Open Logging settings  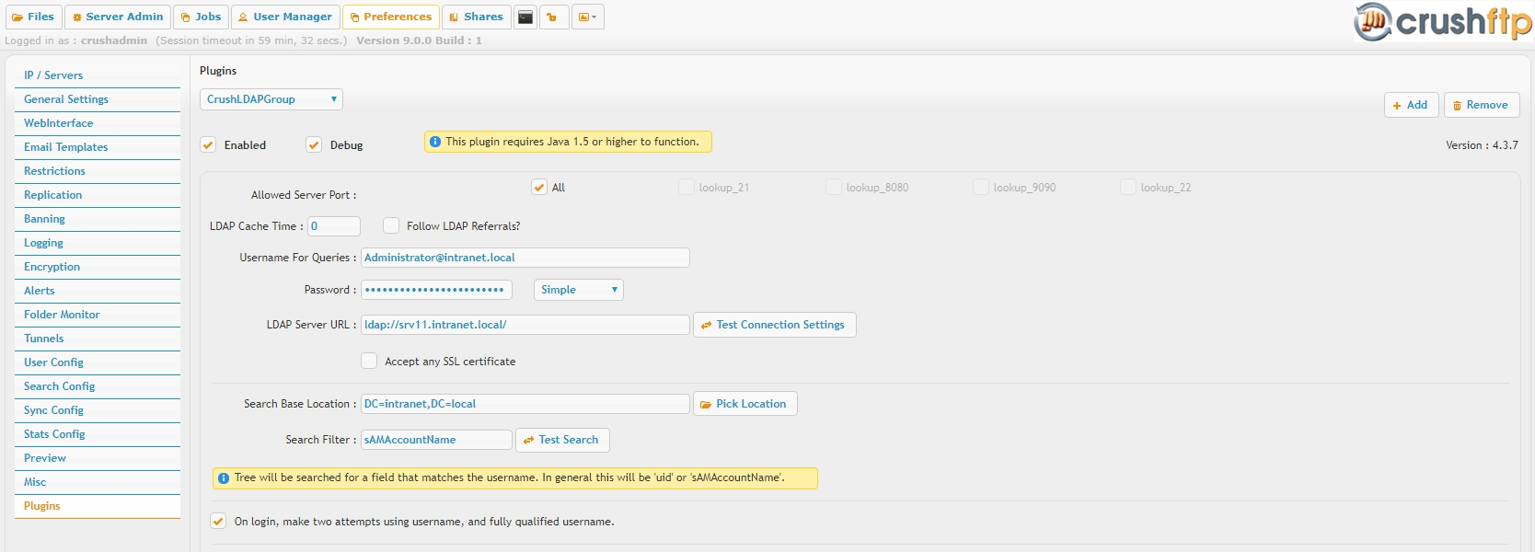click(97, 243)
